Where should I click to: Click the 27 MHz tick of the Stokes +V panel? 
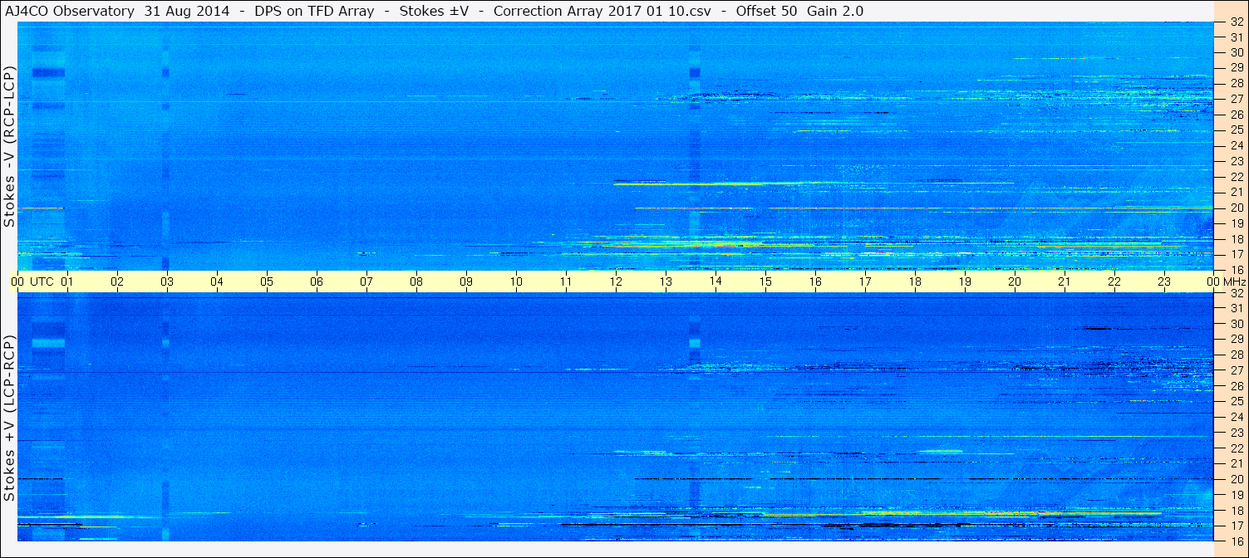point(1236,370)
